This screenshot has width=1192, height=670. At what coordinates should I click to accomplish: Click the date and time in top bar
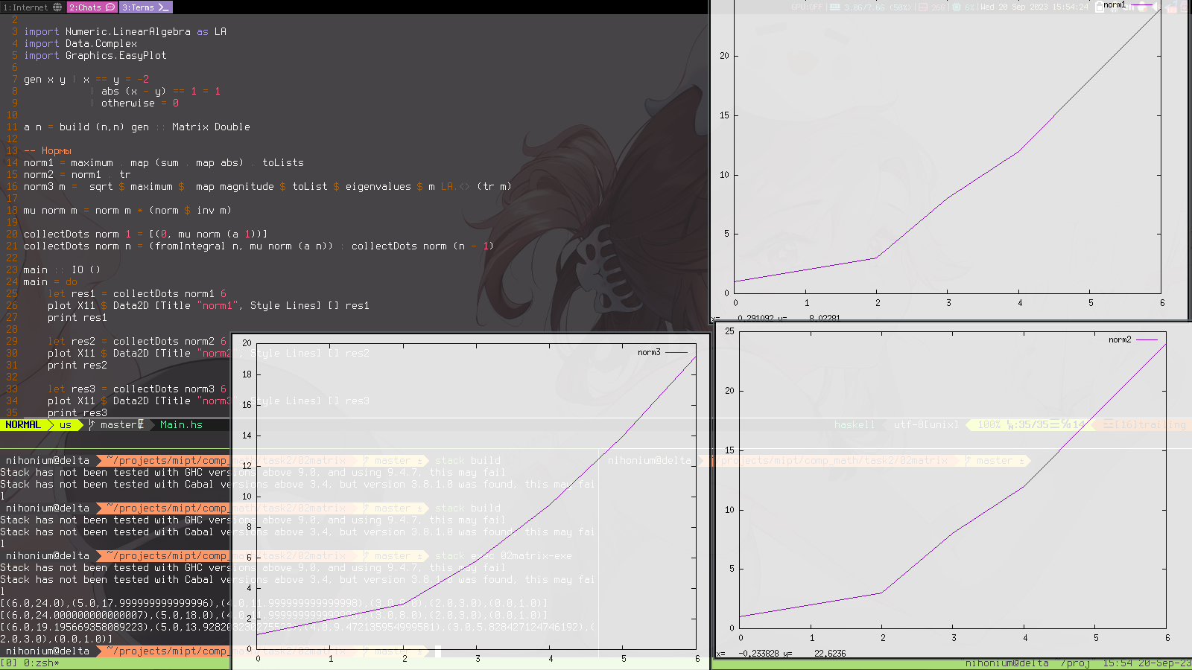tap(1034, 7)
